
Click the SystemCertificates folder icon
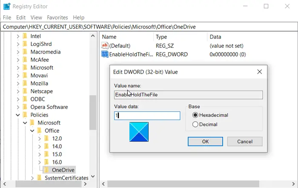[39, 178]
